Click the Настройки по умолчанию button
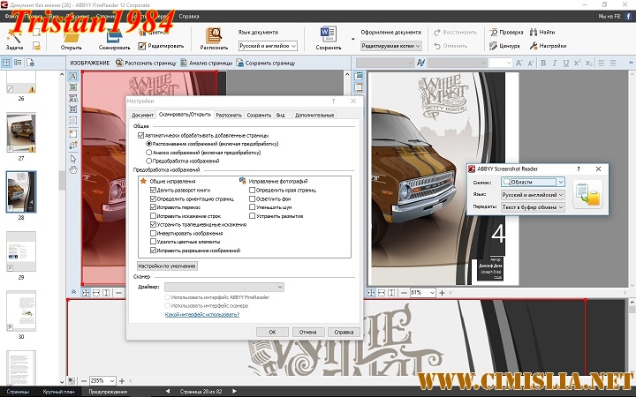Image resolution: width=636 pixels, height=397 pixels. (x=166, y=265)
